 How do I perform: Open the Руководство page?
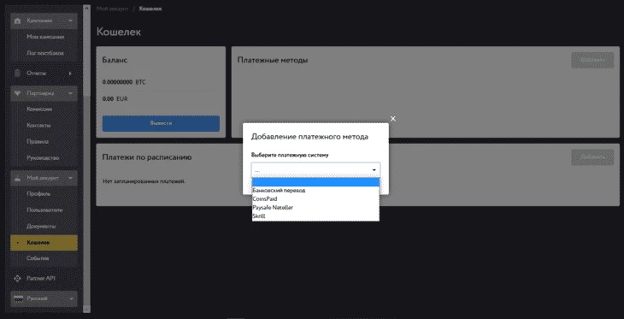click(x=43, y=158)
